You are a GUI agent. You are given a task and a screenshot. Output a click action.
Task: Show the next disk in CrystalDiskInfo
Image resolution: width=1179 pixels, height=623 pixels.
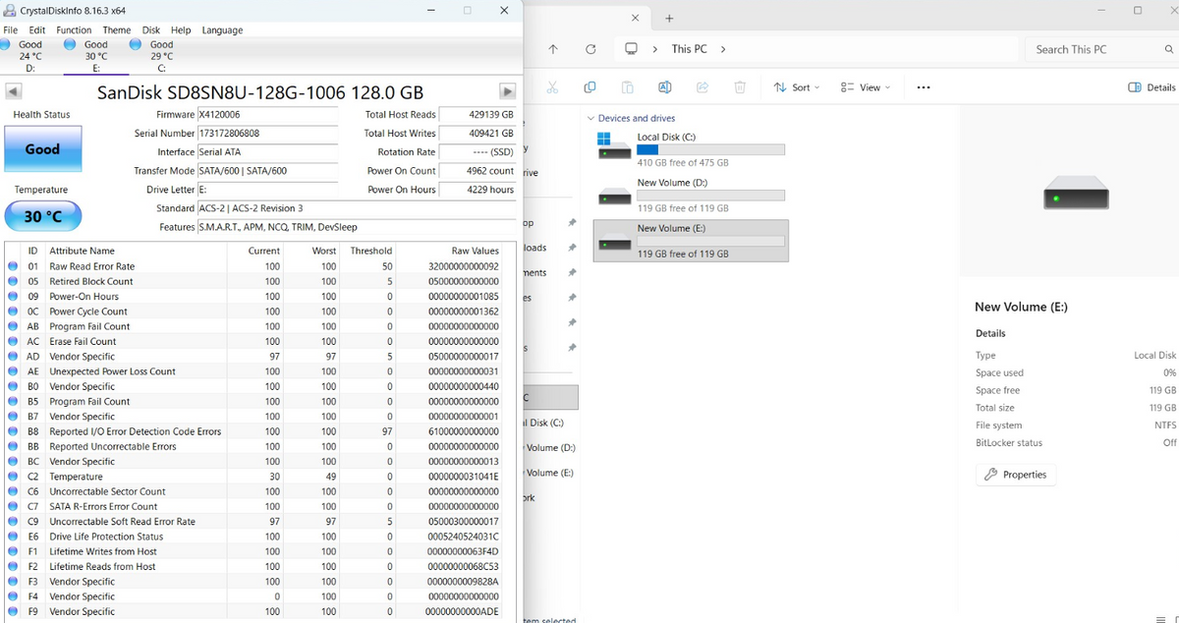point(508,91)
